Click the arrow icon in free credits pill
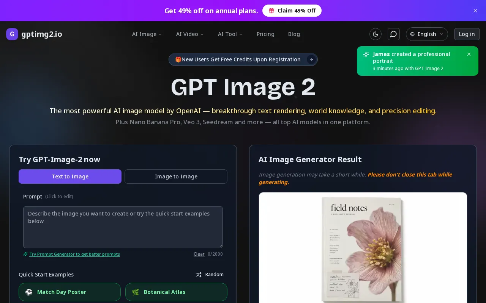 tap(311, 59)
